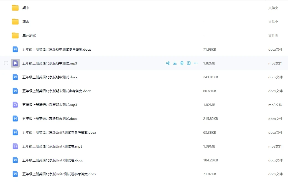Click Word icon of 期中测试参考答案.docx
Image resolution: width=288 pixels, height=183 pixels.
[x=15, y=49]
